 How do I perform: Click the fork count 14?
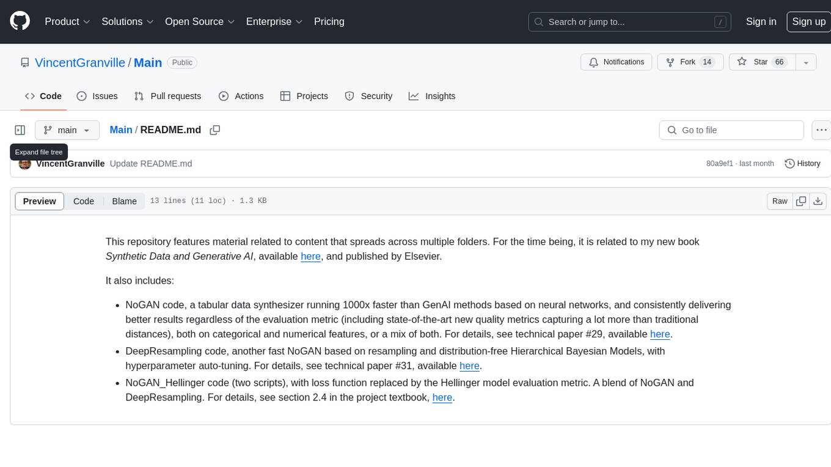point(707,62)
